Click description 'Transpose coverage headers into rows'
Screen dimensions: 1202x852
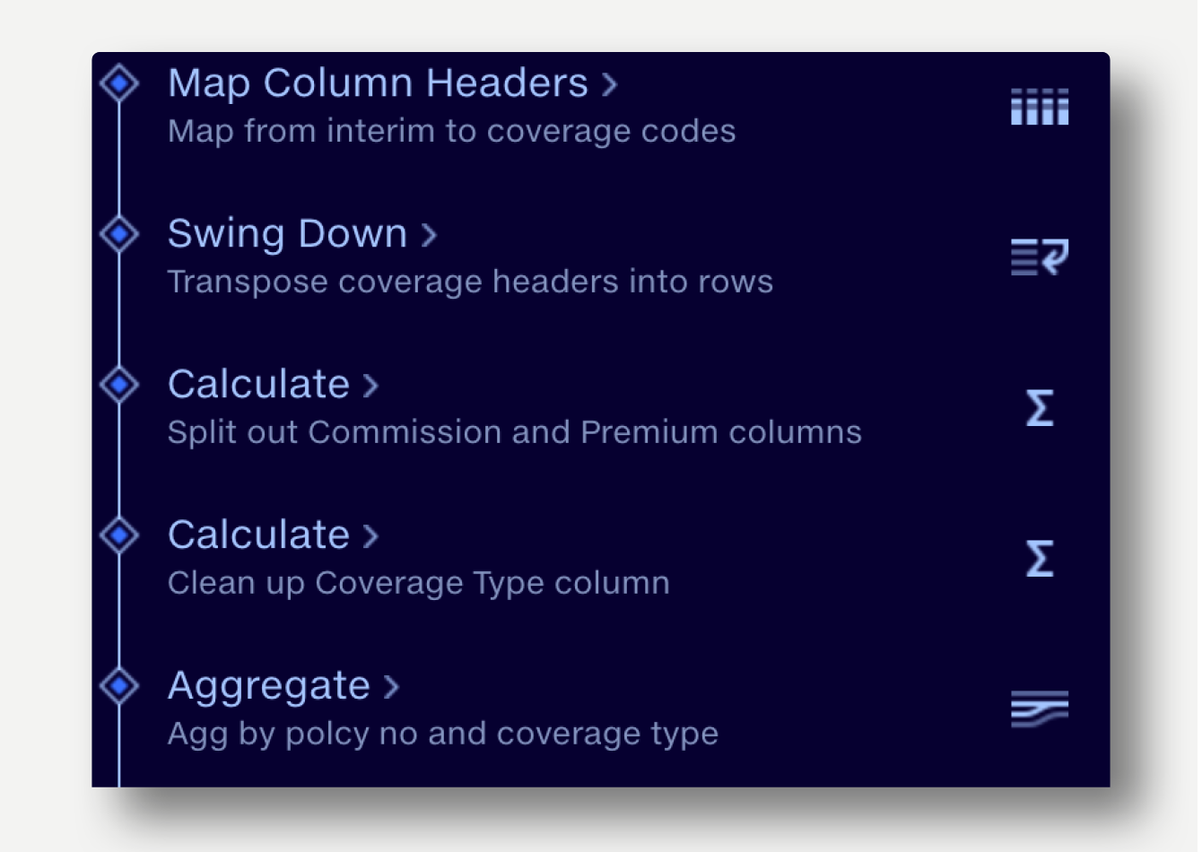[x=470, y=282]
